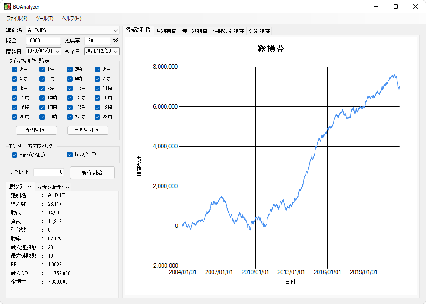
Task: Open the ファイル(F) menu
Action: (x=17, y=19)
